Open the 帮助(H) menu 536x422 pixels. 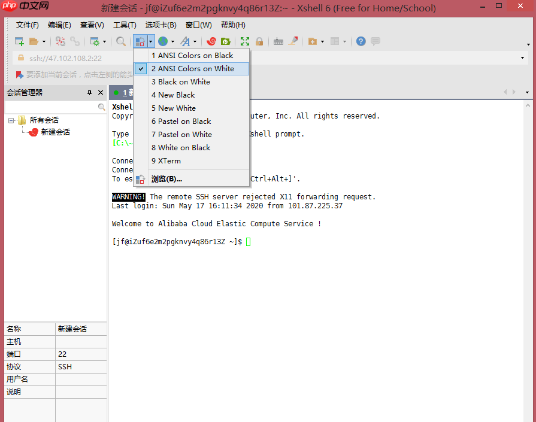233,25
